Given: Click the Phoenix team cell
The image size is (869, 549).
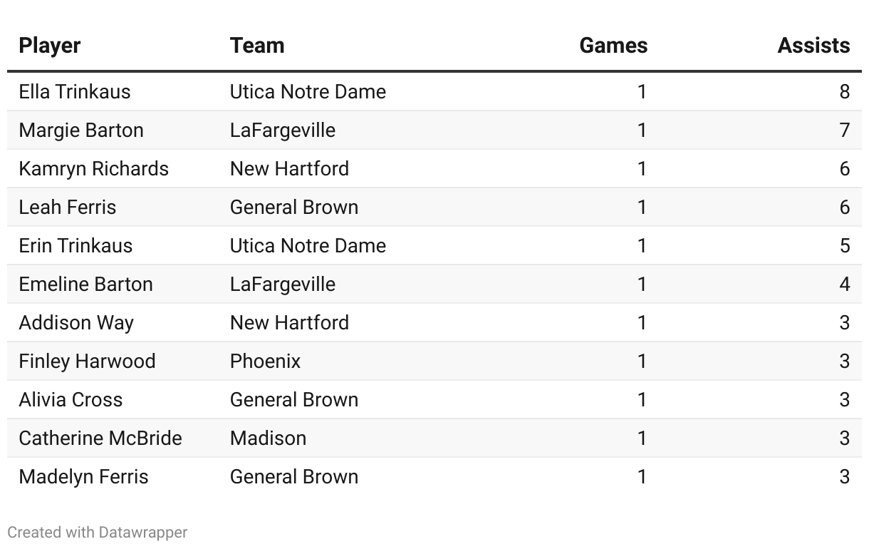Looking at the screenshot, I should [x=265, y=361].
